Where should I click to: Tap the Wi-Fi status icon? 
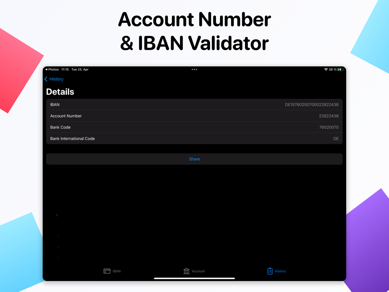click(326, 70)
